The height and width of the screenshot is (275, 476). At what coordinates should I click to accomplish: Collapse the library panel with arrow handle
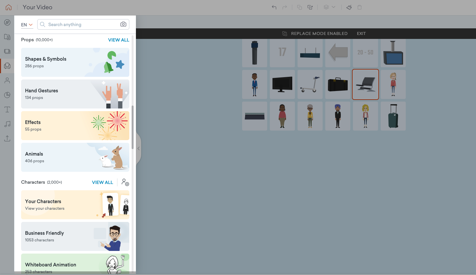(x=139, y=149)
